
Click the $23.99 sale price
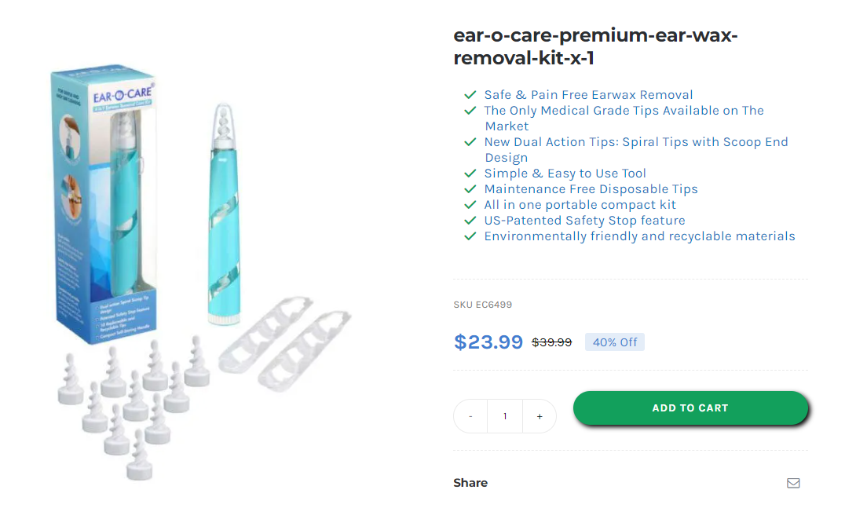(488, 342)
